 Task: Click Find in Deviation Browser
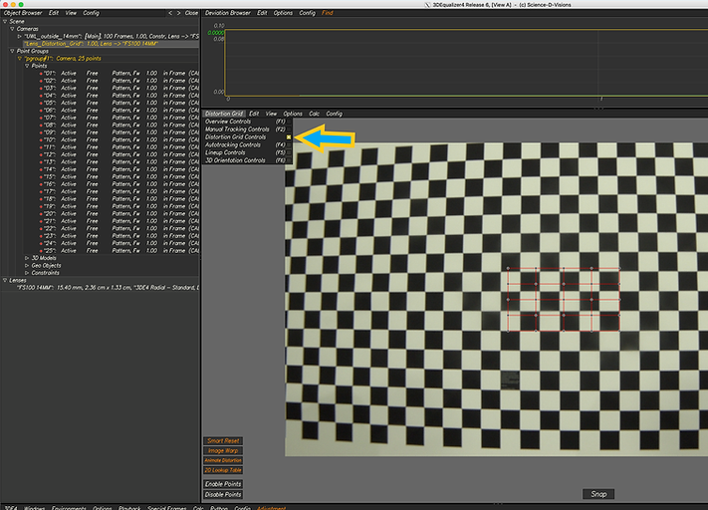coord(328,13)
